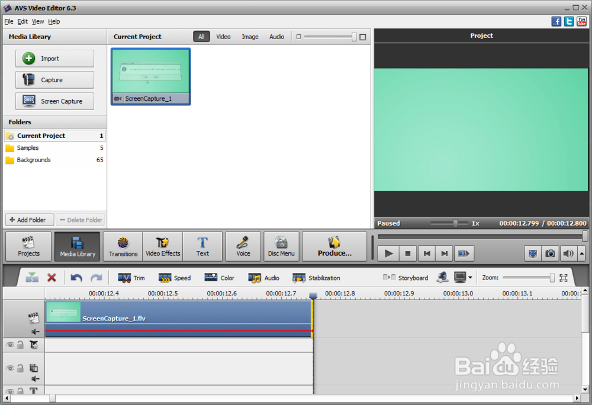Open the Projects section
Screen dimensions: 592x405
[28, 246]
